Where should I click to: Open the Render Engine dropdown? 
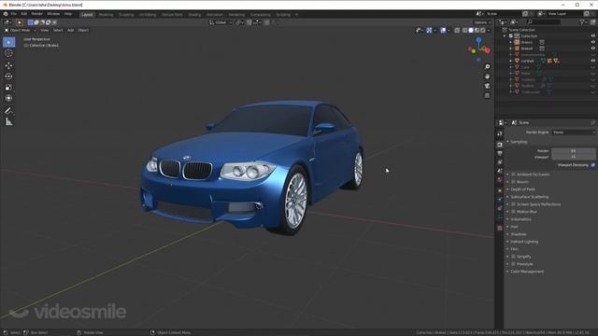tap(574, 133)
